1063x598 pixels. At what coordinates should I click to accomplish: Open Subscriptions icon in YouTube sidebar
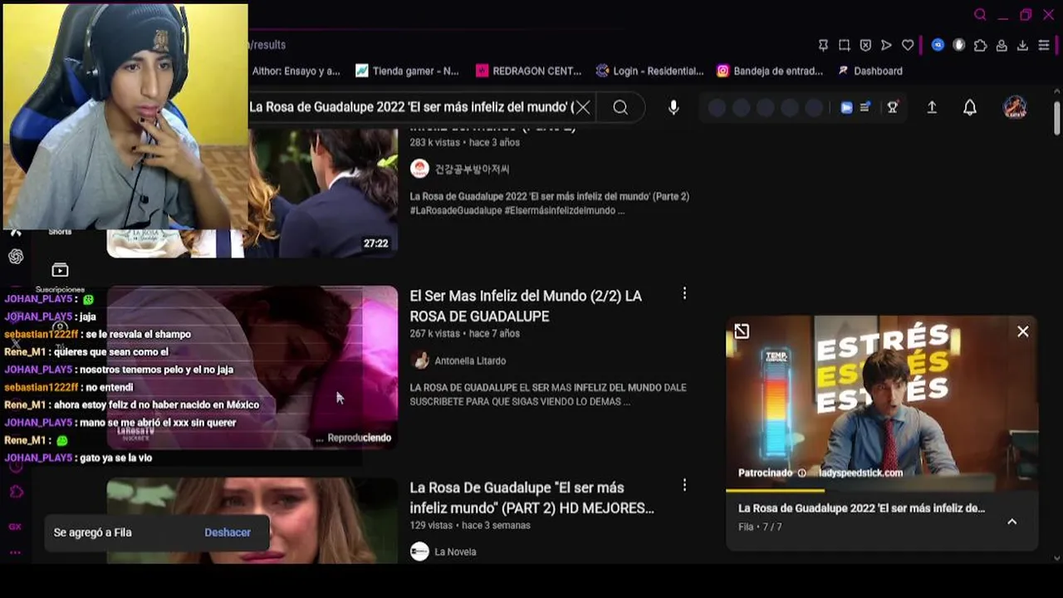[x=60, y=270]
